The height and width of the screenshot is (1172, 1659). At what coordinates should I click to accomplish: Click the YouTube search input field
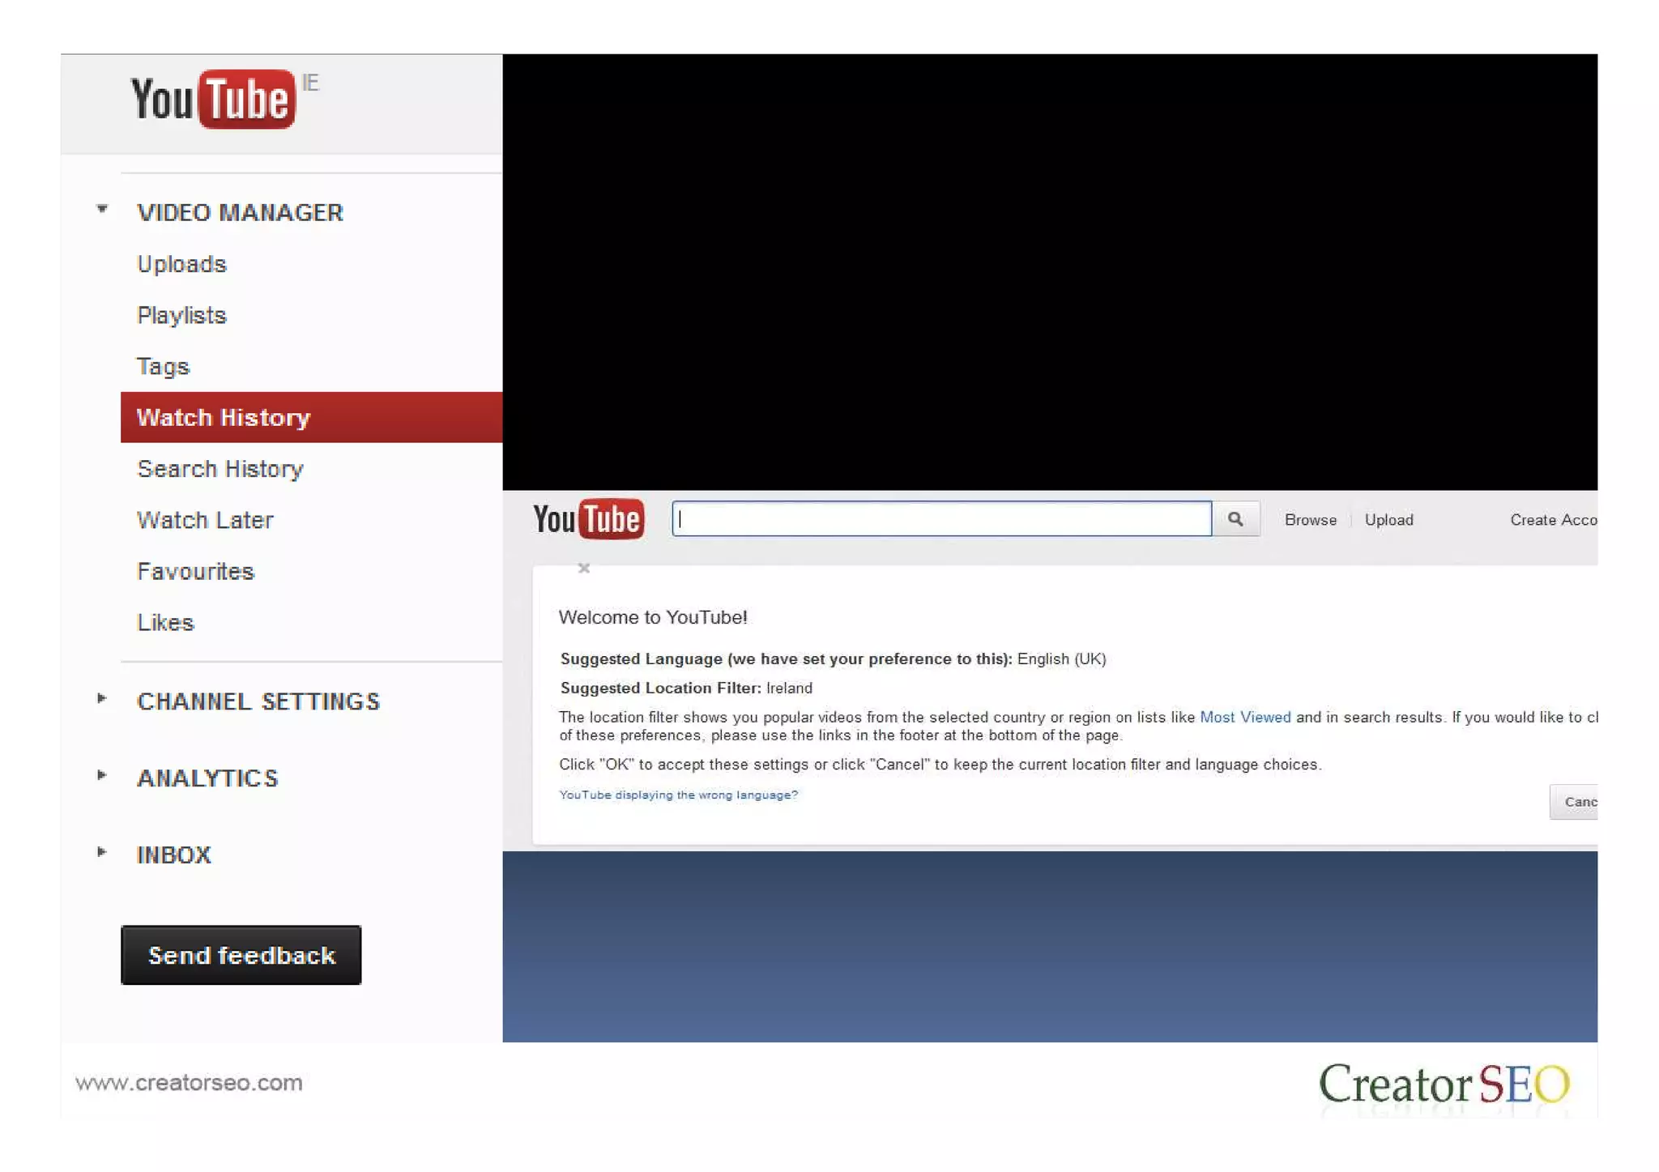(x=941, y=519)
